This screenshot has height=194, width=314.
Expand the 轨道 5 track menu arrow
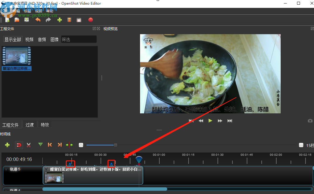6,169
